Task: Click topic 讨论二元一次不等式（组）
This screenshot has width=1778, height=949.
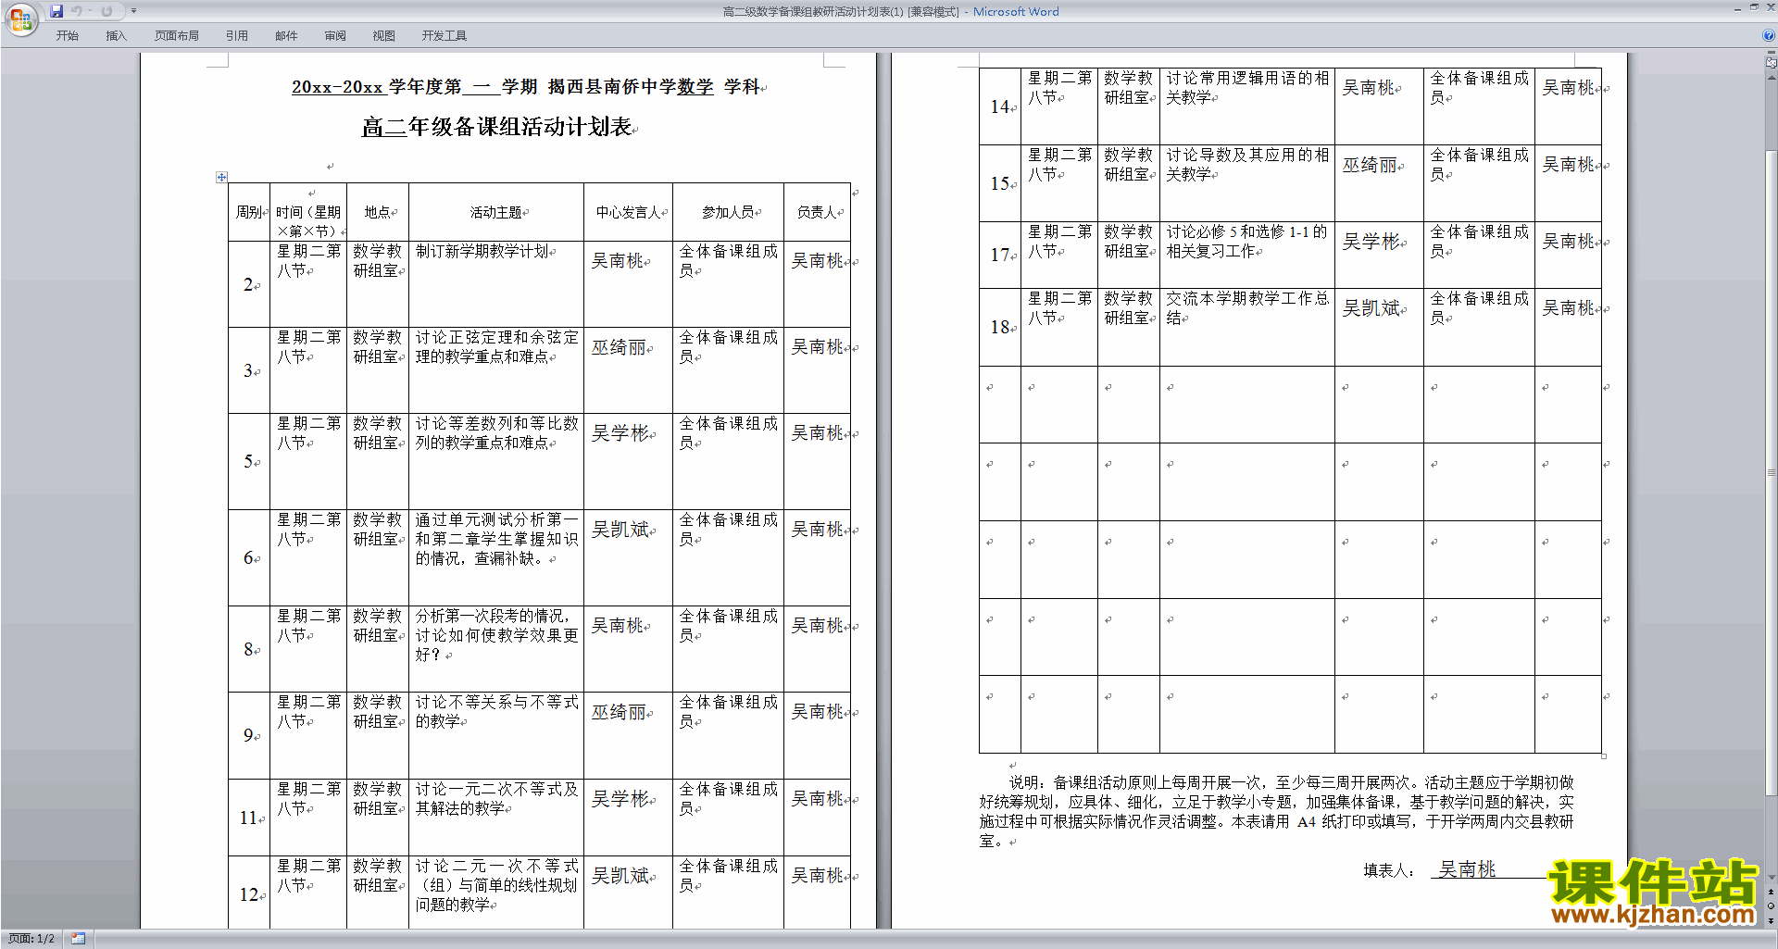Action: pyautogui.click(x=496, y=885)
